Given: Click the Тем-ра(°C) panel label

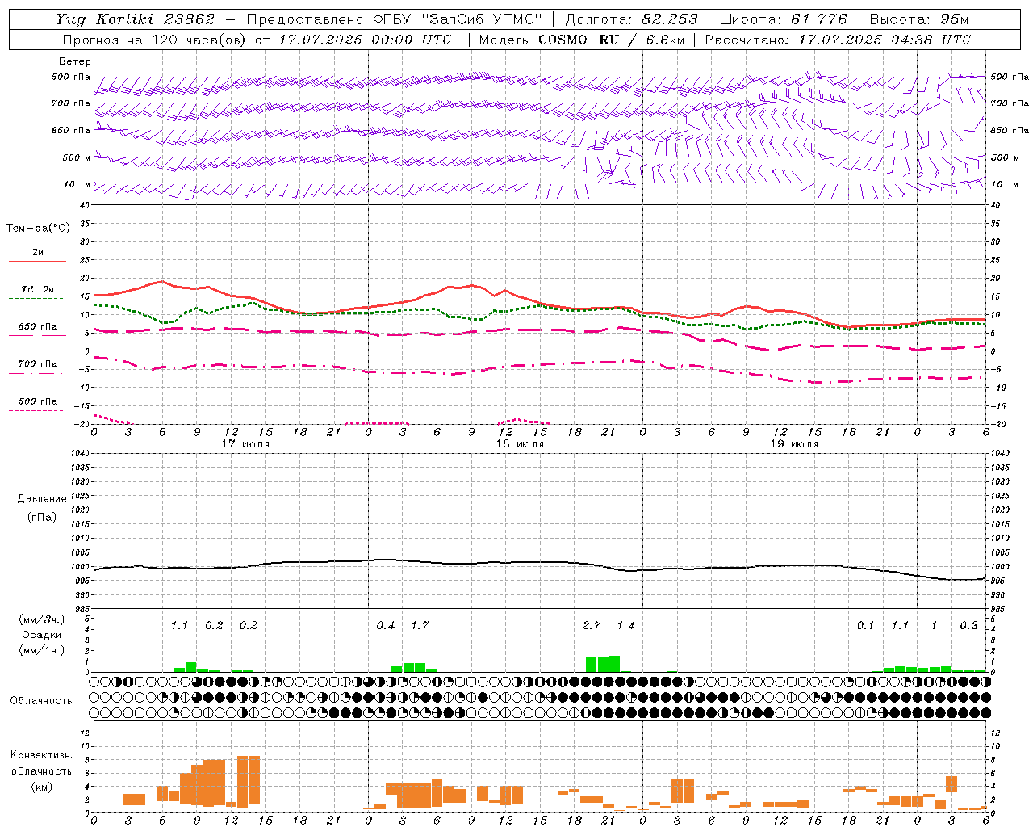Looking at the screenshot, I should click(x=38, y=229).
